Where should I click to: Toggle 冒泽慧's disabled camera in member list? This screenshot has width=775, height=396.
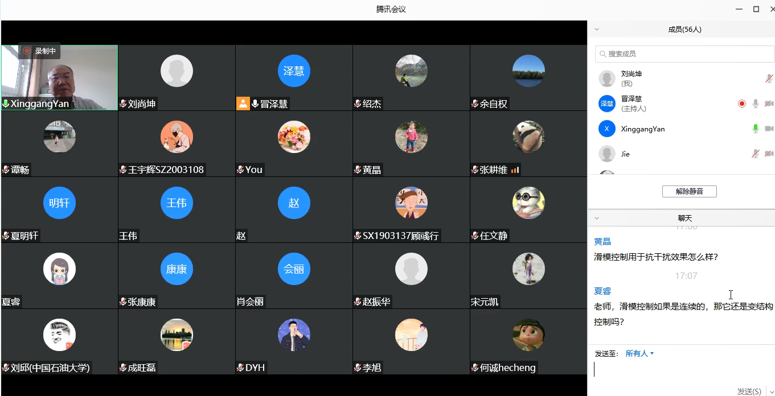click(769, 104)
